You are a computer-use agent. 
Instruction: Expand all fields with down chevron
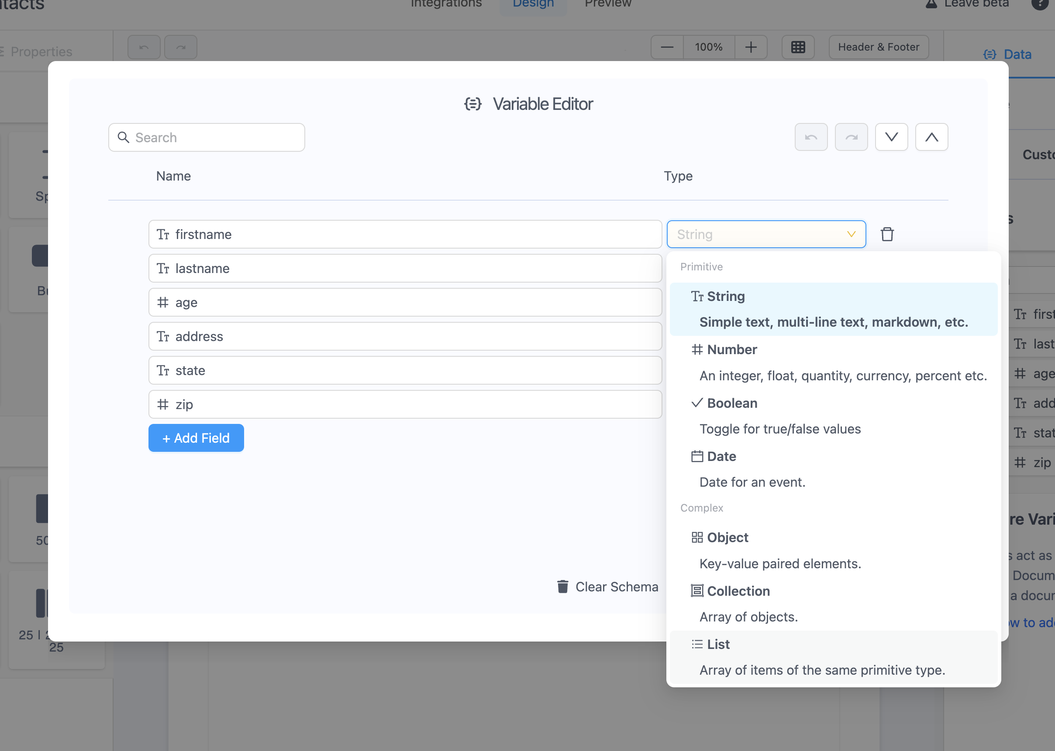[891, 137]
